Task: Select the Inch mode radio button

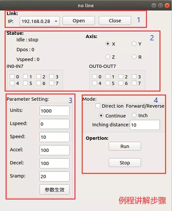Action: [134, 115]
